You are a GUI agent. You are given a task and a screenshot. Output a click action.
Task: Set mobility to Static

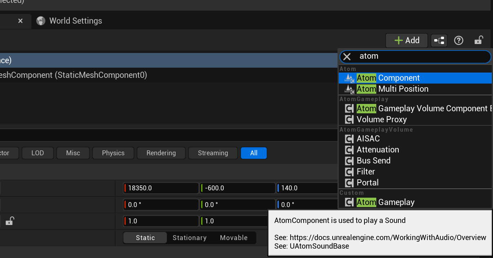(x=145, y=238)
